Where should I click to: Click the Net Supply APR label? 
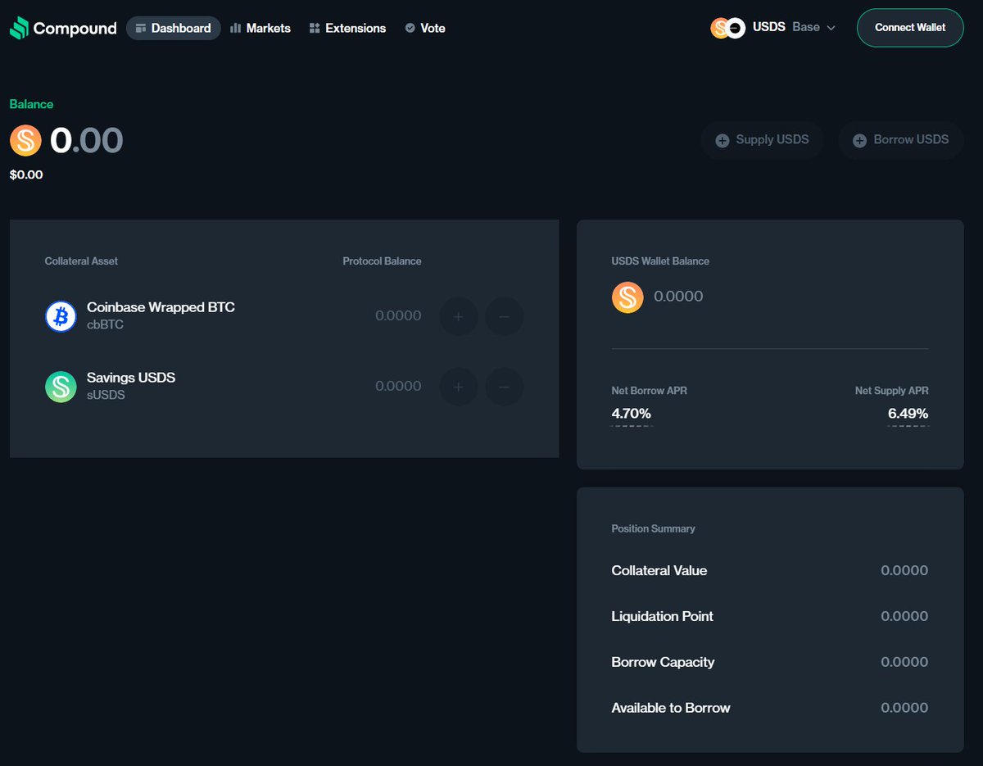point(891,391)
